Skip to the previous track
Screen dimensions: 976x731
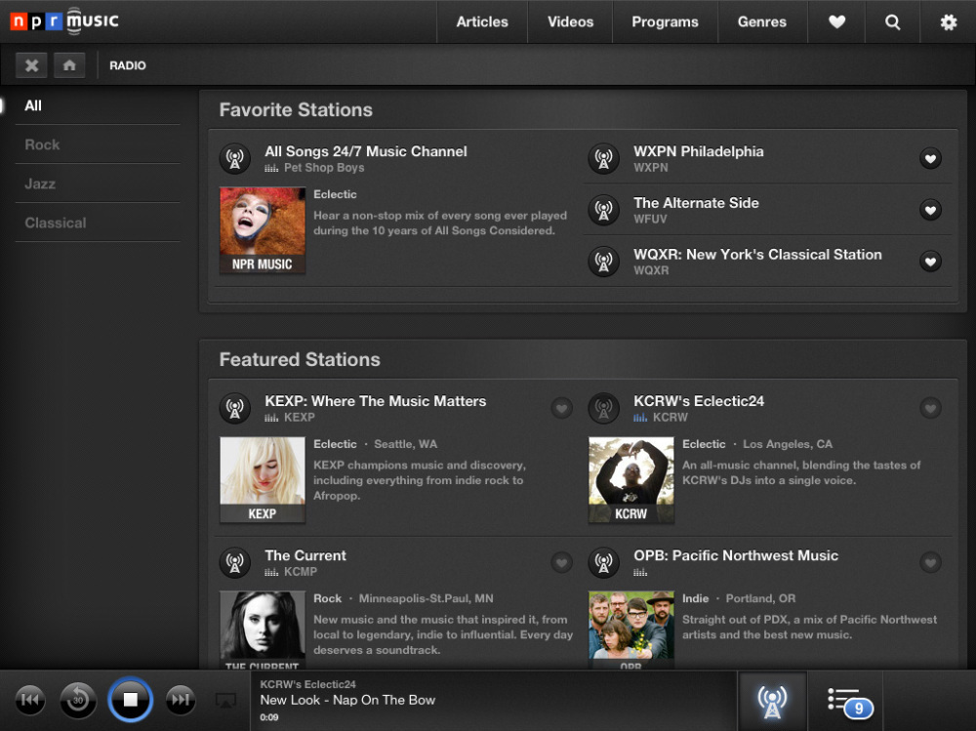(29, 700)
